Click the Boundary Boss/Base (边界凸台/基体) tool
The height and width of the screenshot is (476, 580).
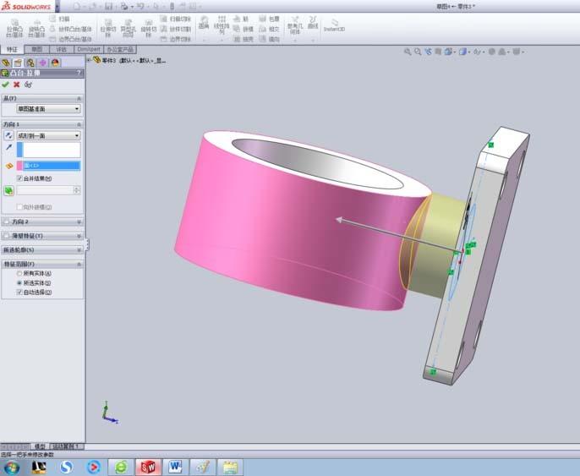(x=71, y=39)
